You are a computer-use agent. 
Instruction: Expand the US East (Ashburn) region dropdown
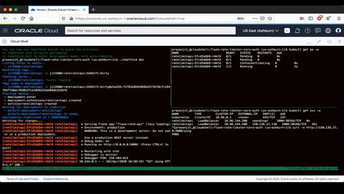261,31
